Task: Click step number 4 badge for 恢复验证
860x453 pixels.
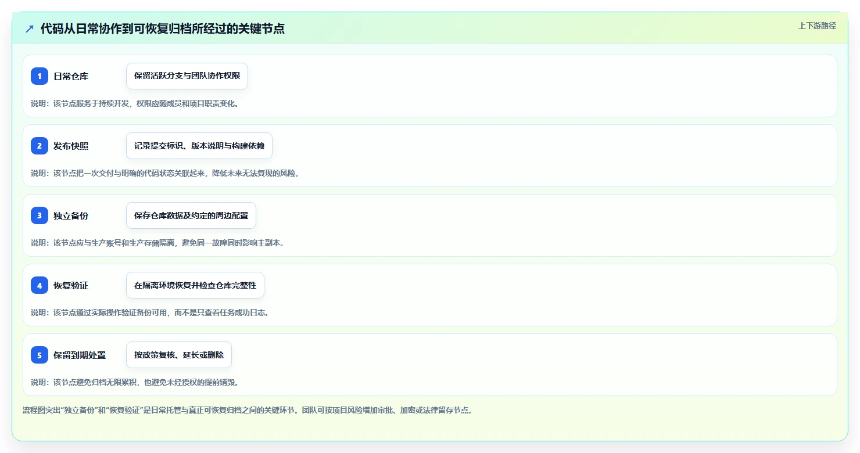Action: (40, 285)
